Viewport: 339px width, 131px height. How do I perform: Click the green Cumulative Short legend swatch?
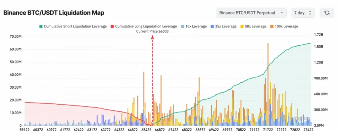pyautogui.click(x=41, y=26)
